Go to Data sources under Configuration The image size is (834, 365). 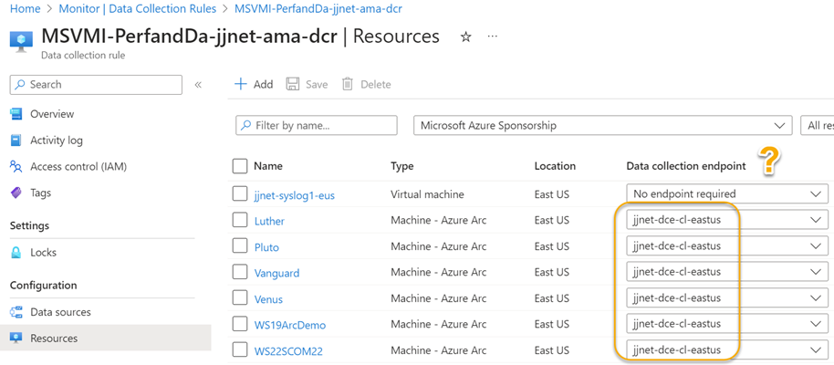[x=60, y=312]
